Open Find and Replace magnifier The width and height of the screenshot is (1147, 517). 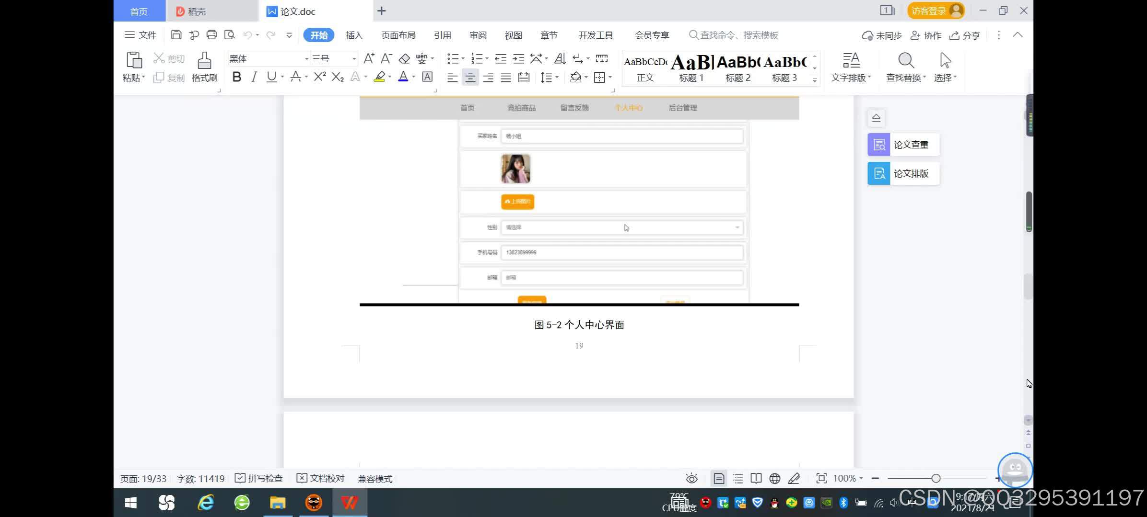click(906, 60)
